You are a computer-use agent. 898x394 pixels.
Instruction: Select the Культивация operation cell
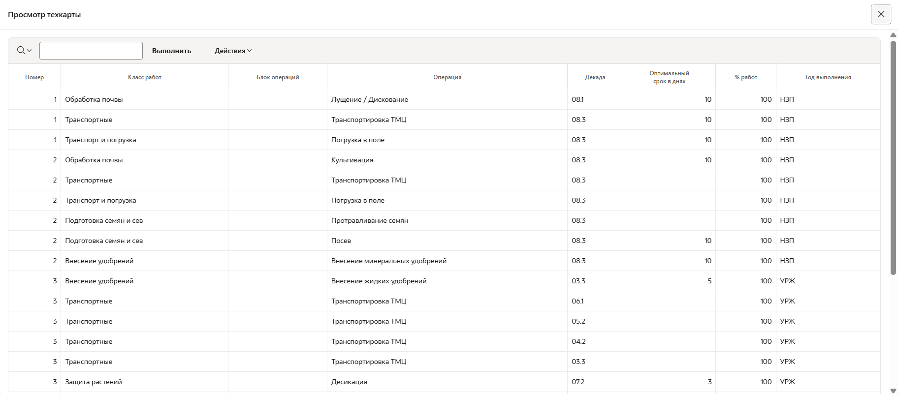[352, 160]
